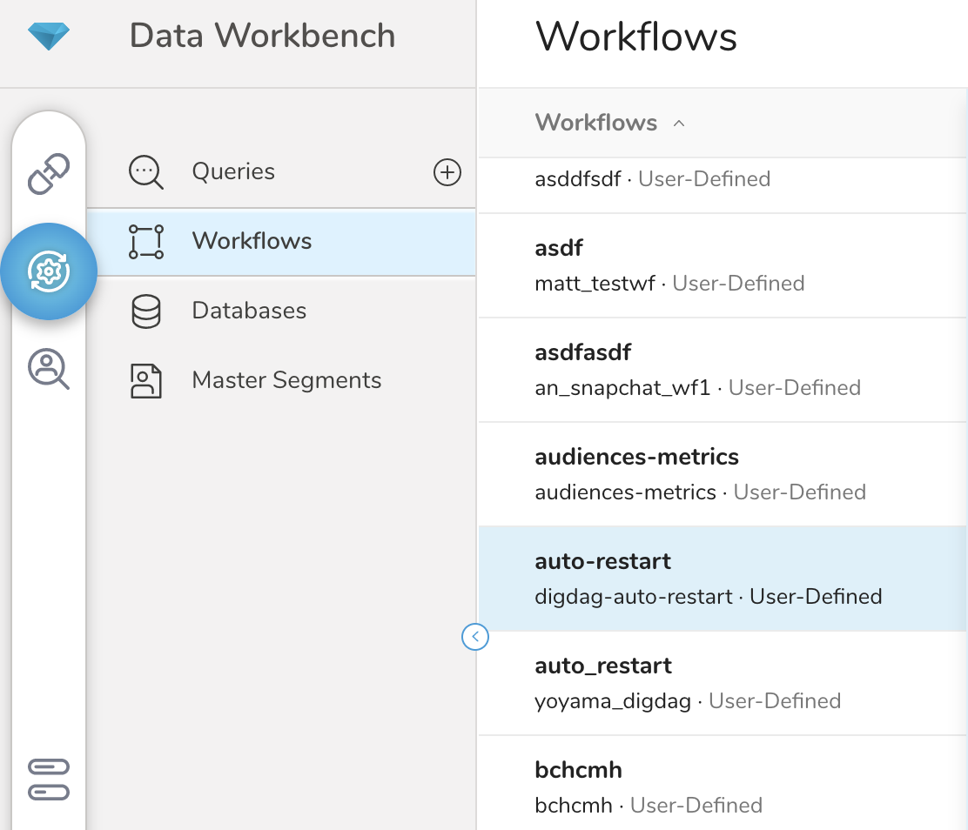Click the blue diamond logo icon
The image size is (968, 830).
49,36
